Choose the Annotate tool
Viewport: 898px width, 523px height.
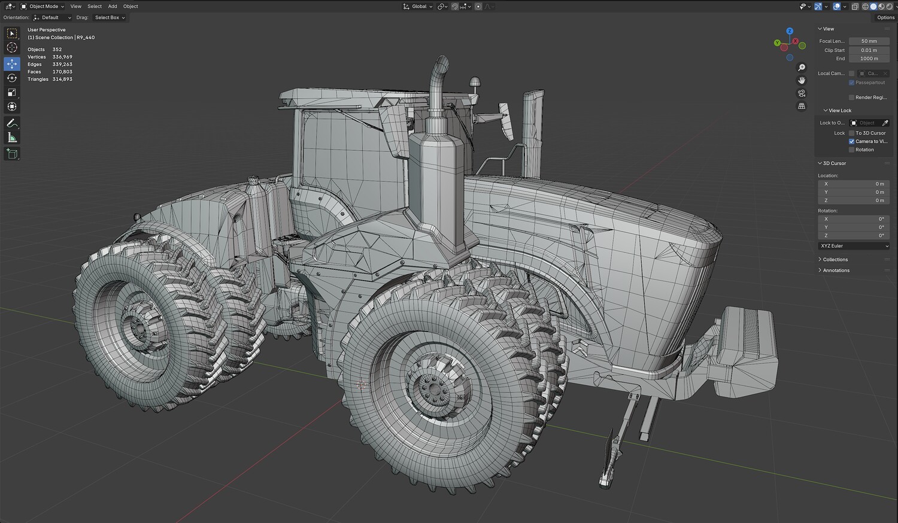(12, 123)
